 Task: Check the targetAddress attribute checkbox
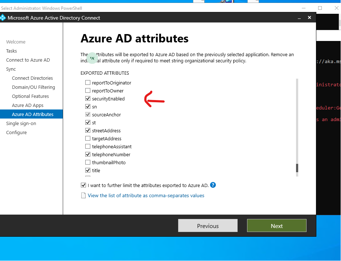pyautogui.click(x=88, y=138)
